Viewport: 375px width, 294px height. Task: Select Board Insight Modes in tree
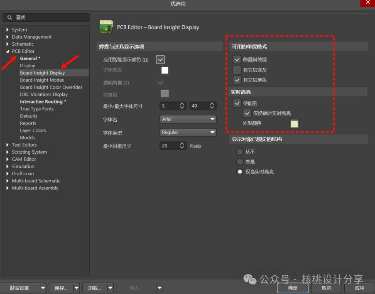click(42, 80)
